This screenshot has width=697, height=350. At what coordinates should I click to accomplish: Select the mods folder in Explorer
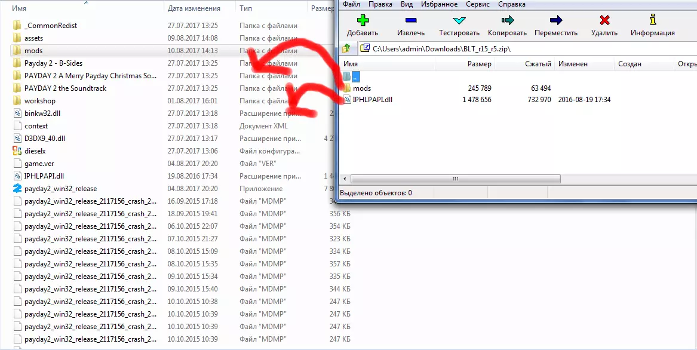click(33, 51)
